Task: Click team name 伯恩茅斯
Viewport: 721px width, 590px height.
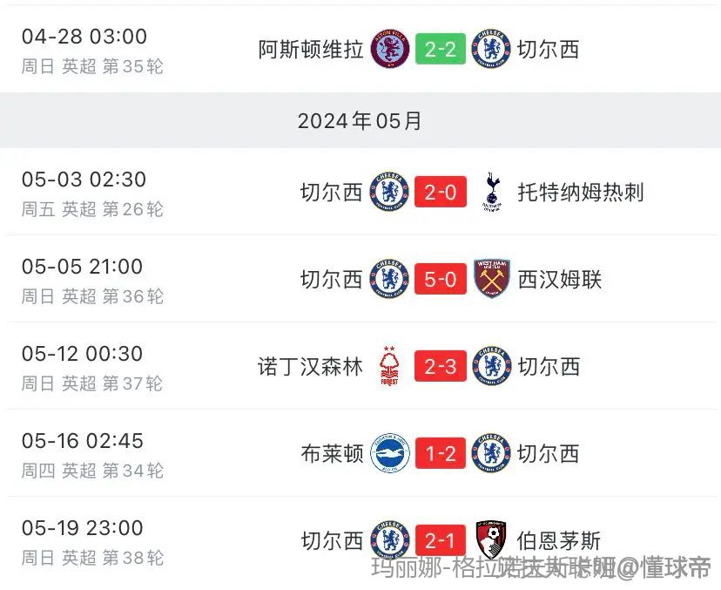Action: pyautogui.click(x=559, y=540)
